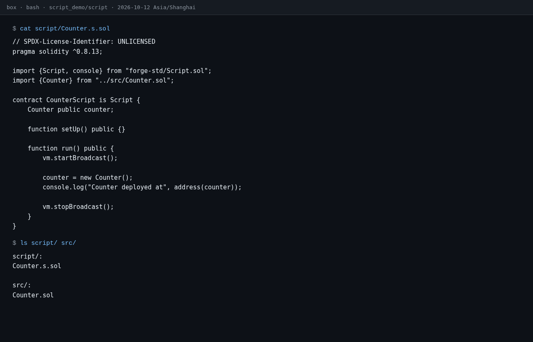Click the 'Counter public counter;' line

71,110
